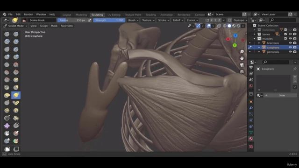The image size is (299, 168).
Task: Select the Rotate brush
Action: [x=16, y=110]
